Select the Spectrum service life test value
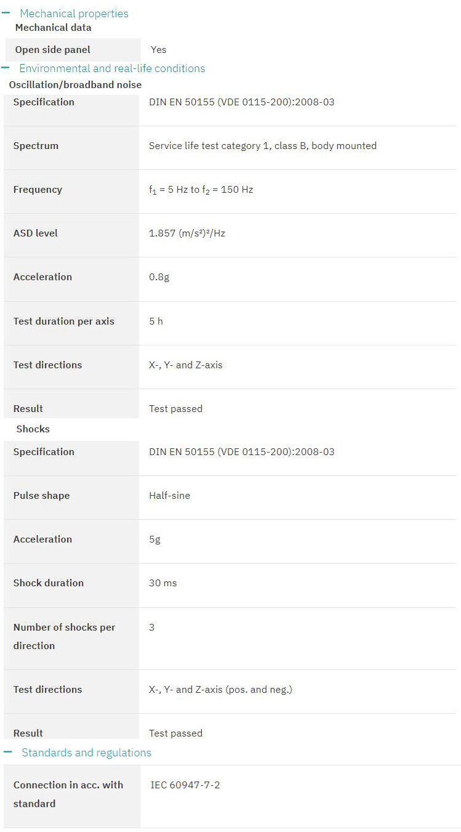The height and width of the screenshot is (832, 461). [x=263, y=146]
